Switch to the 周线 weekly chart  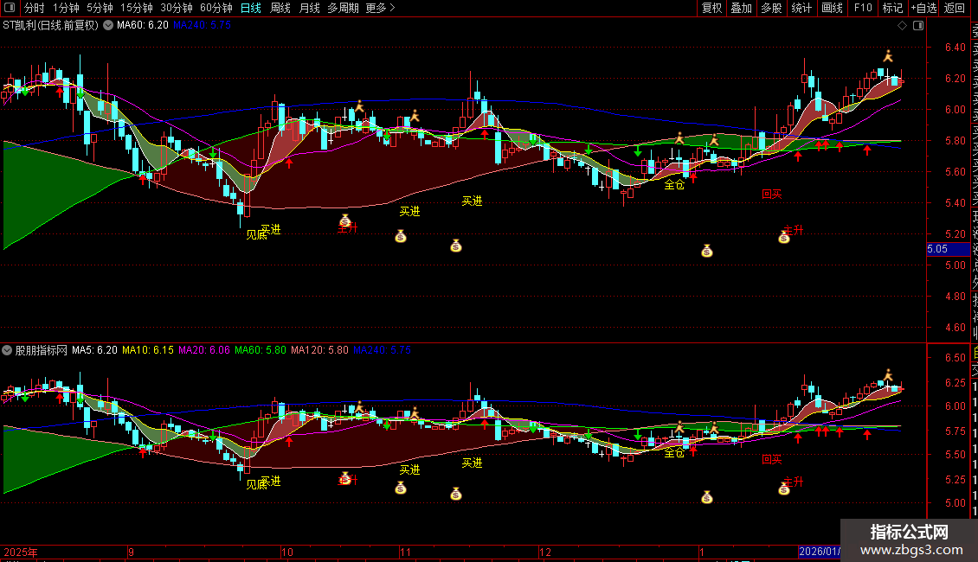(280, 8)
